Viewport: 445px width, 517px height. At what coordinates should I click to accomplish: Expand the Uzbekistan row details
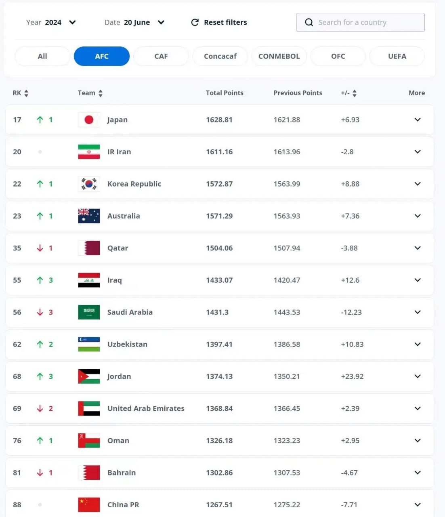pyautogui.click(x=418, y=344)
